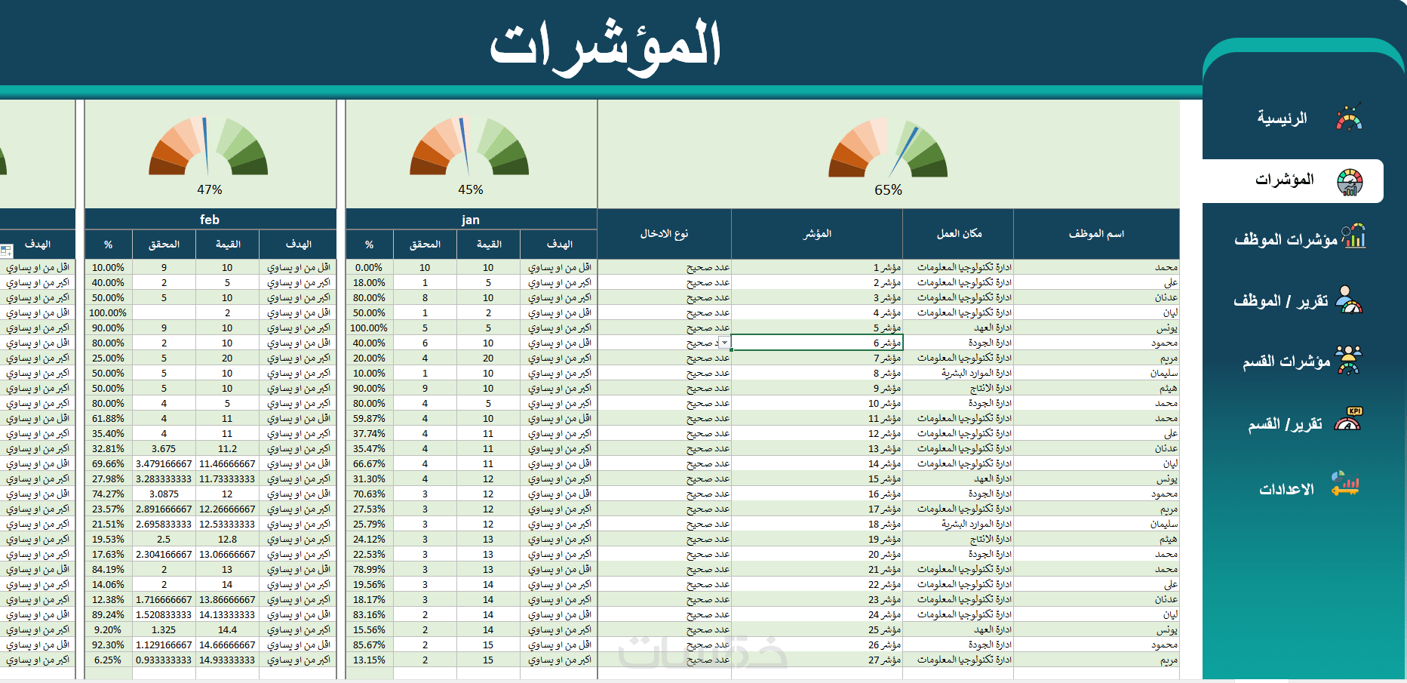This screenshot has width=1407, height=683.
Task: Select the feb value 11.46666667
Action: (227, 463)
